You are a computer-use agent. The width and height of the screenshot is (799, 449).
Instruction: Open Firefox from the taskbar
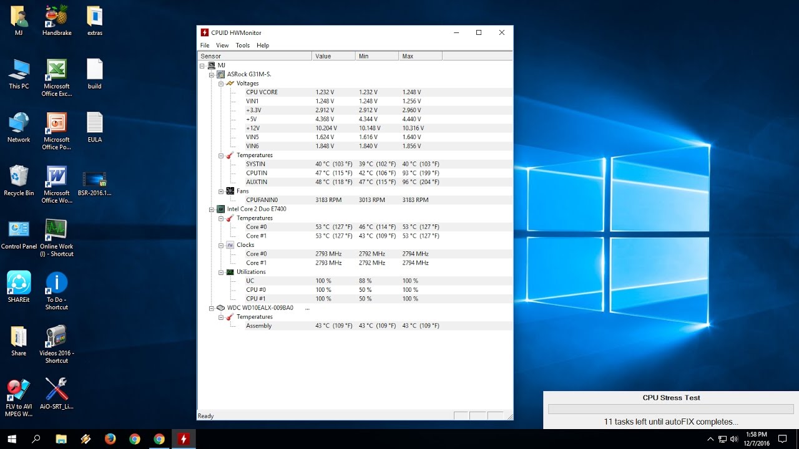coord(110,439)
